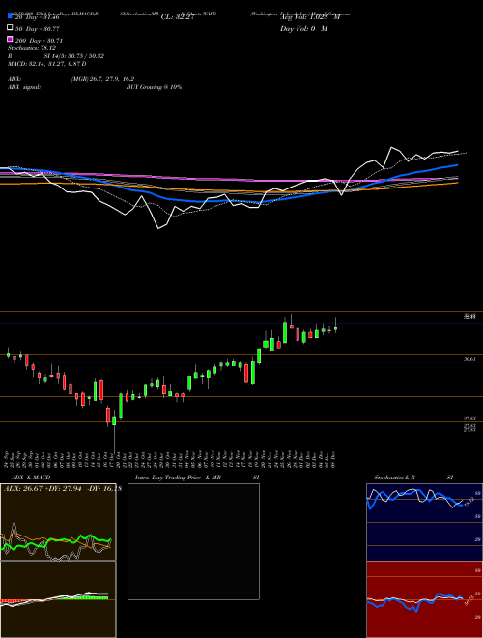Click the 'Stochastics & R' panel title
Screen dimensions: 483x638
click(x=395, y=478)
